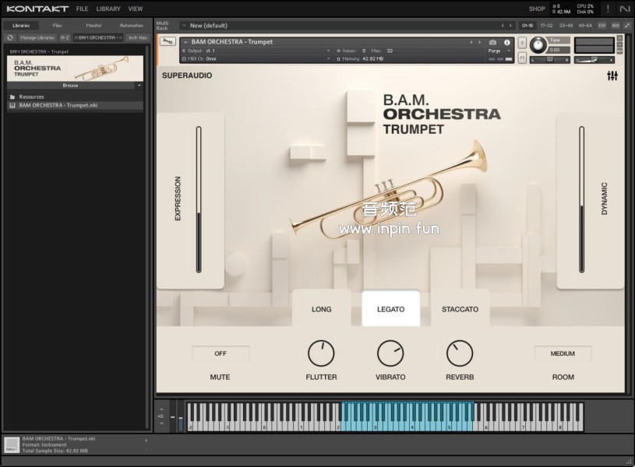Viewport: 635px width, 467px height.
Task: Switch to the Automation tab
Action: [x=131, y=26]
